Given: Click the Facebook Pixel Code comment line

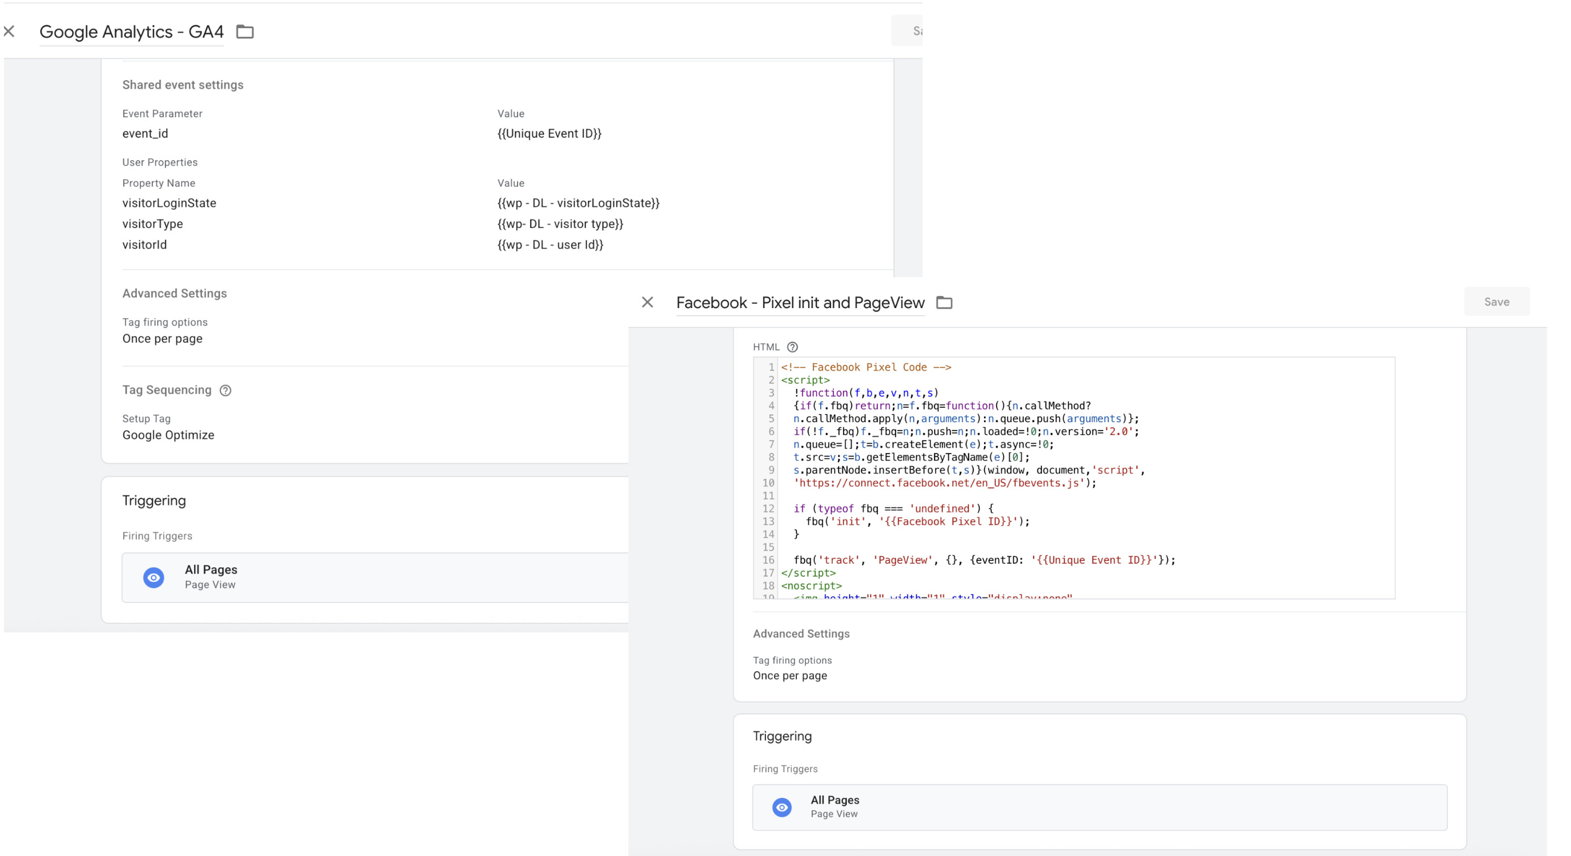Looking at the screenshot, I should 866,367.
